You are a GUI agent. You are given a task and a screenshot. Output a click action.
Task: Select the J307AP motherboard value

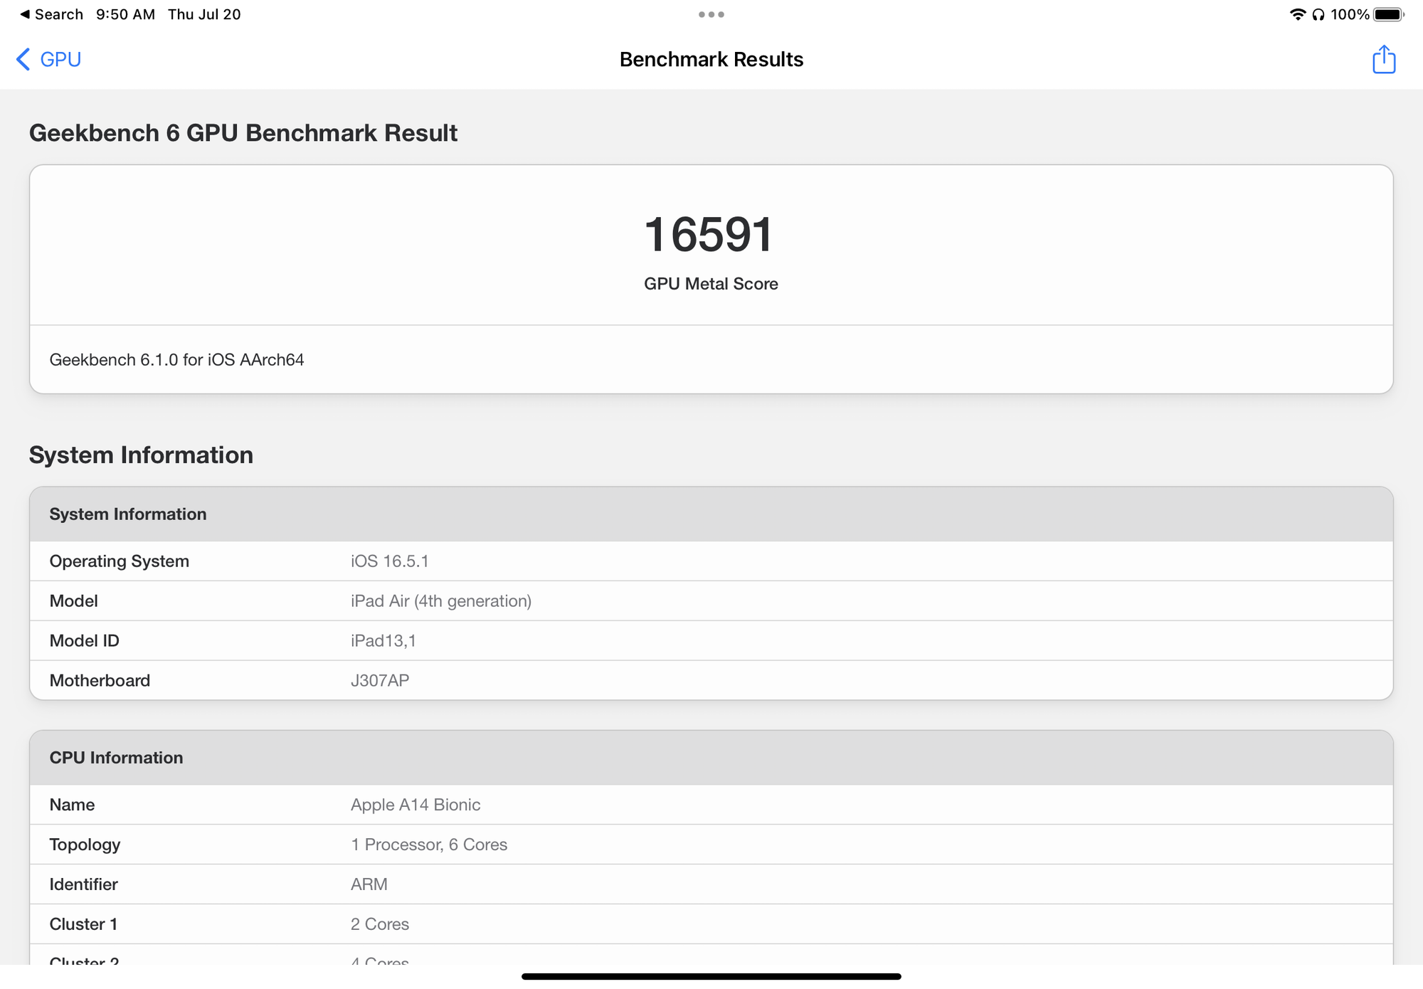tap(380, 681)
